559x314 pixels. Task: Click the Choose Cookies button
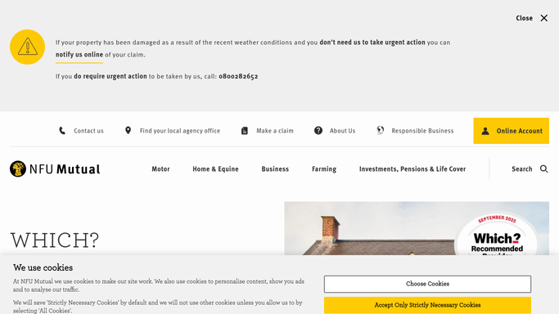tap(427, 284)
